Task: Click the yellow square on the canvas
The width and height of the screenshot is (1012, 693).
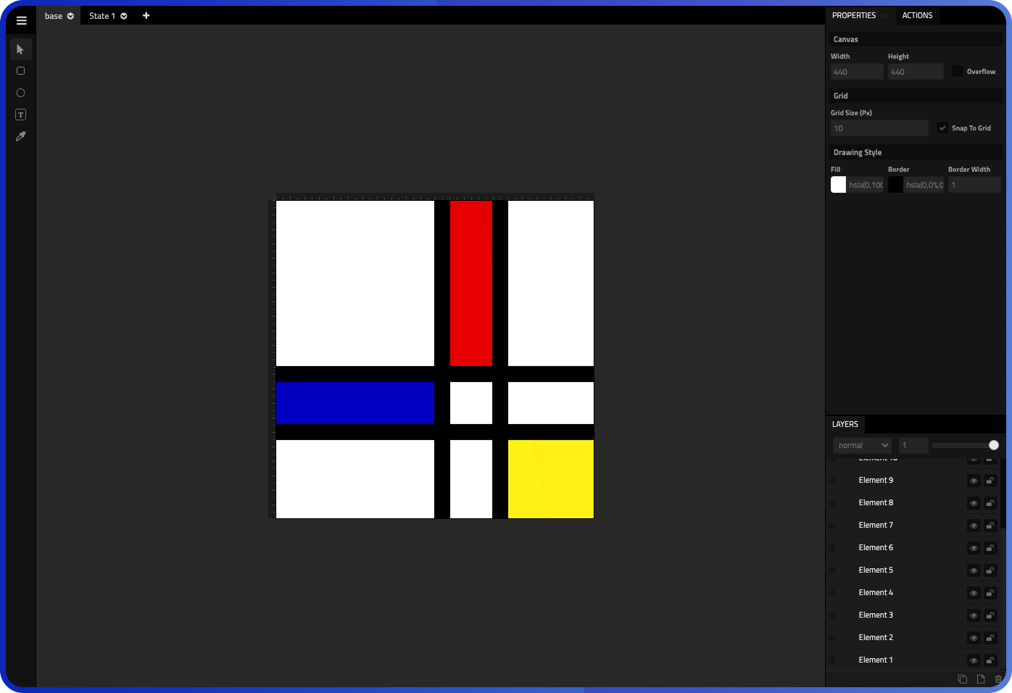Action: (x=551, y=479)
